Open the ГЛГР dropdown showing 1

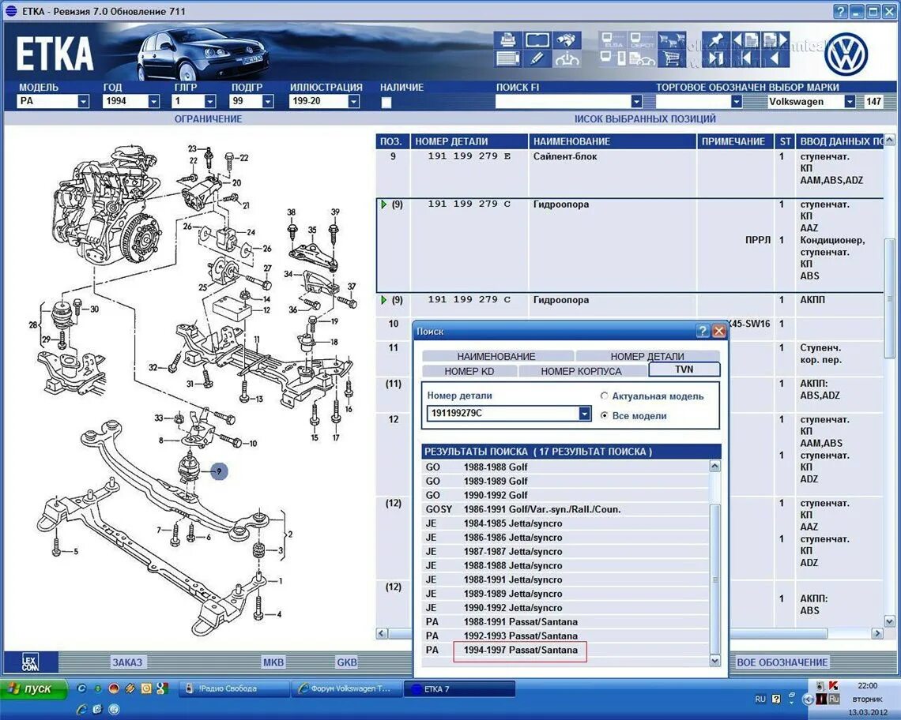pyautogui.click(x=209, y=102)
